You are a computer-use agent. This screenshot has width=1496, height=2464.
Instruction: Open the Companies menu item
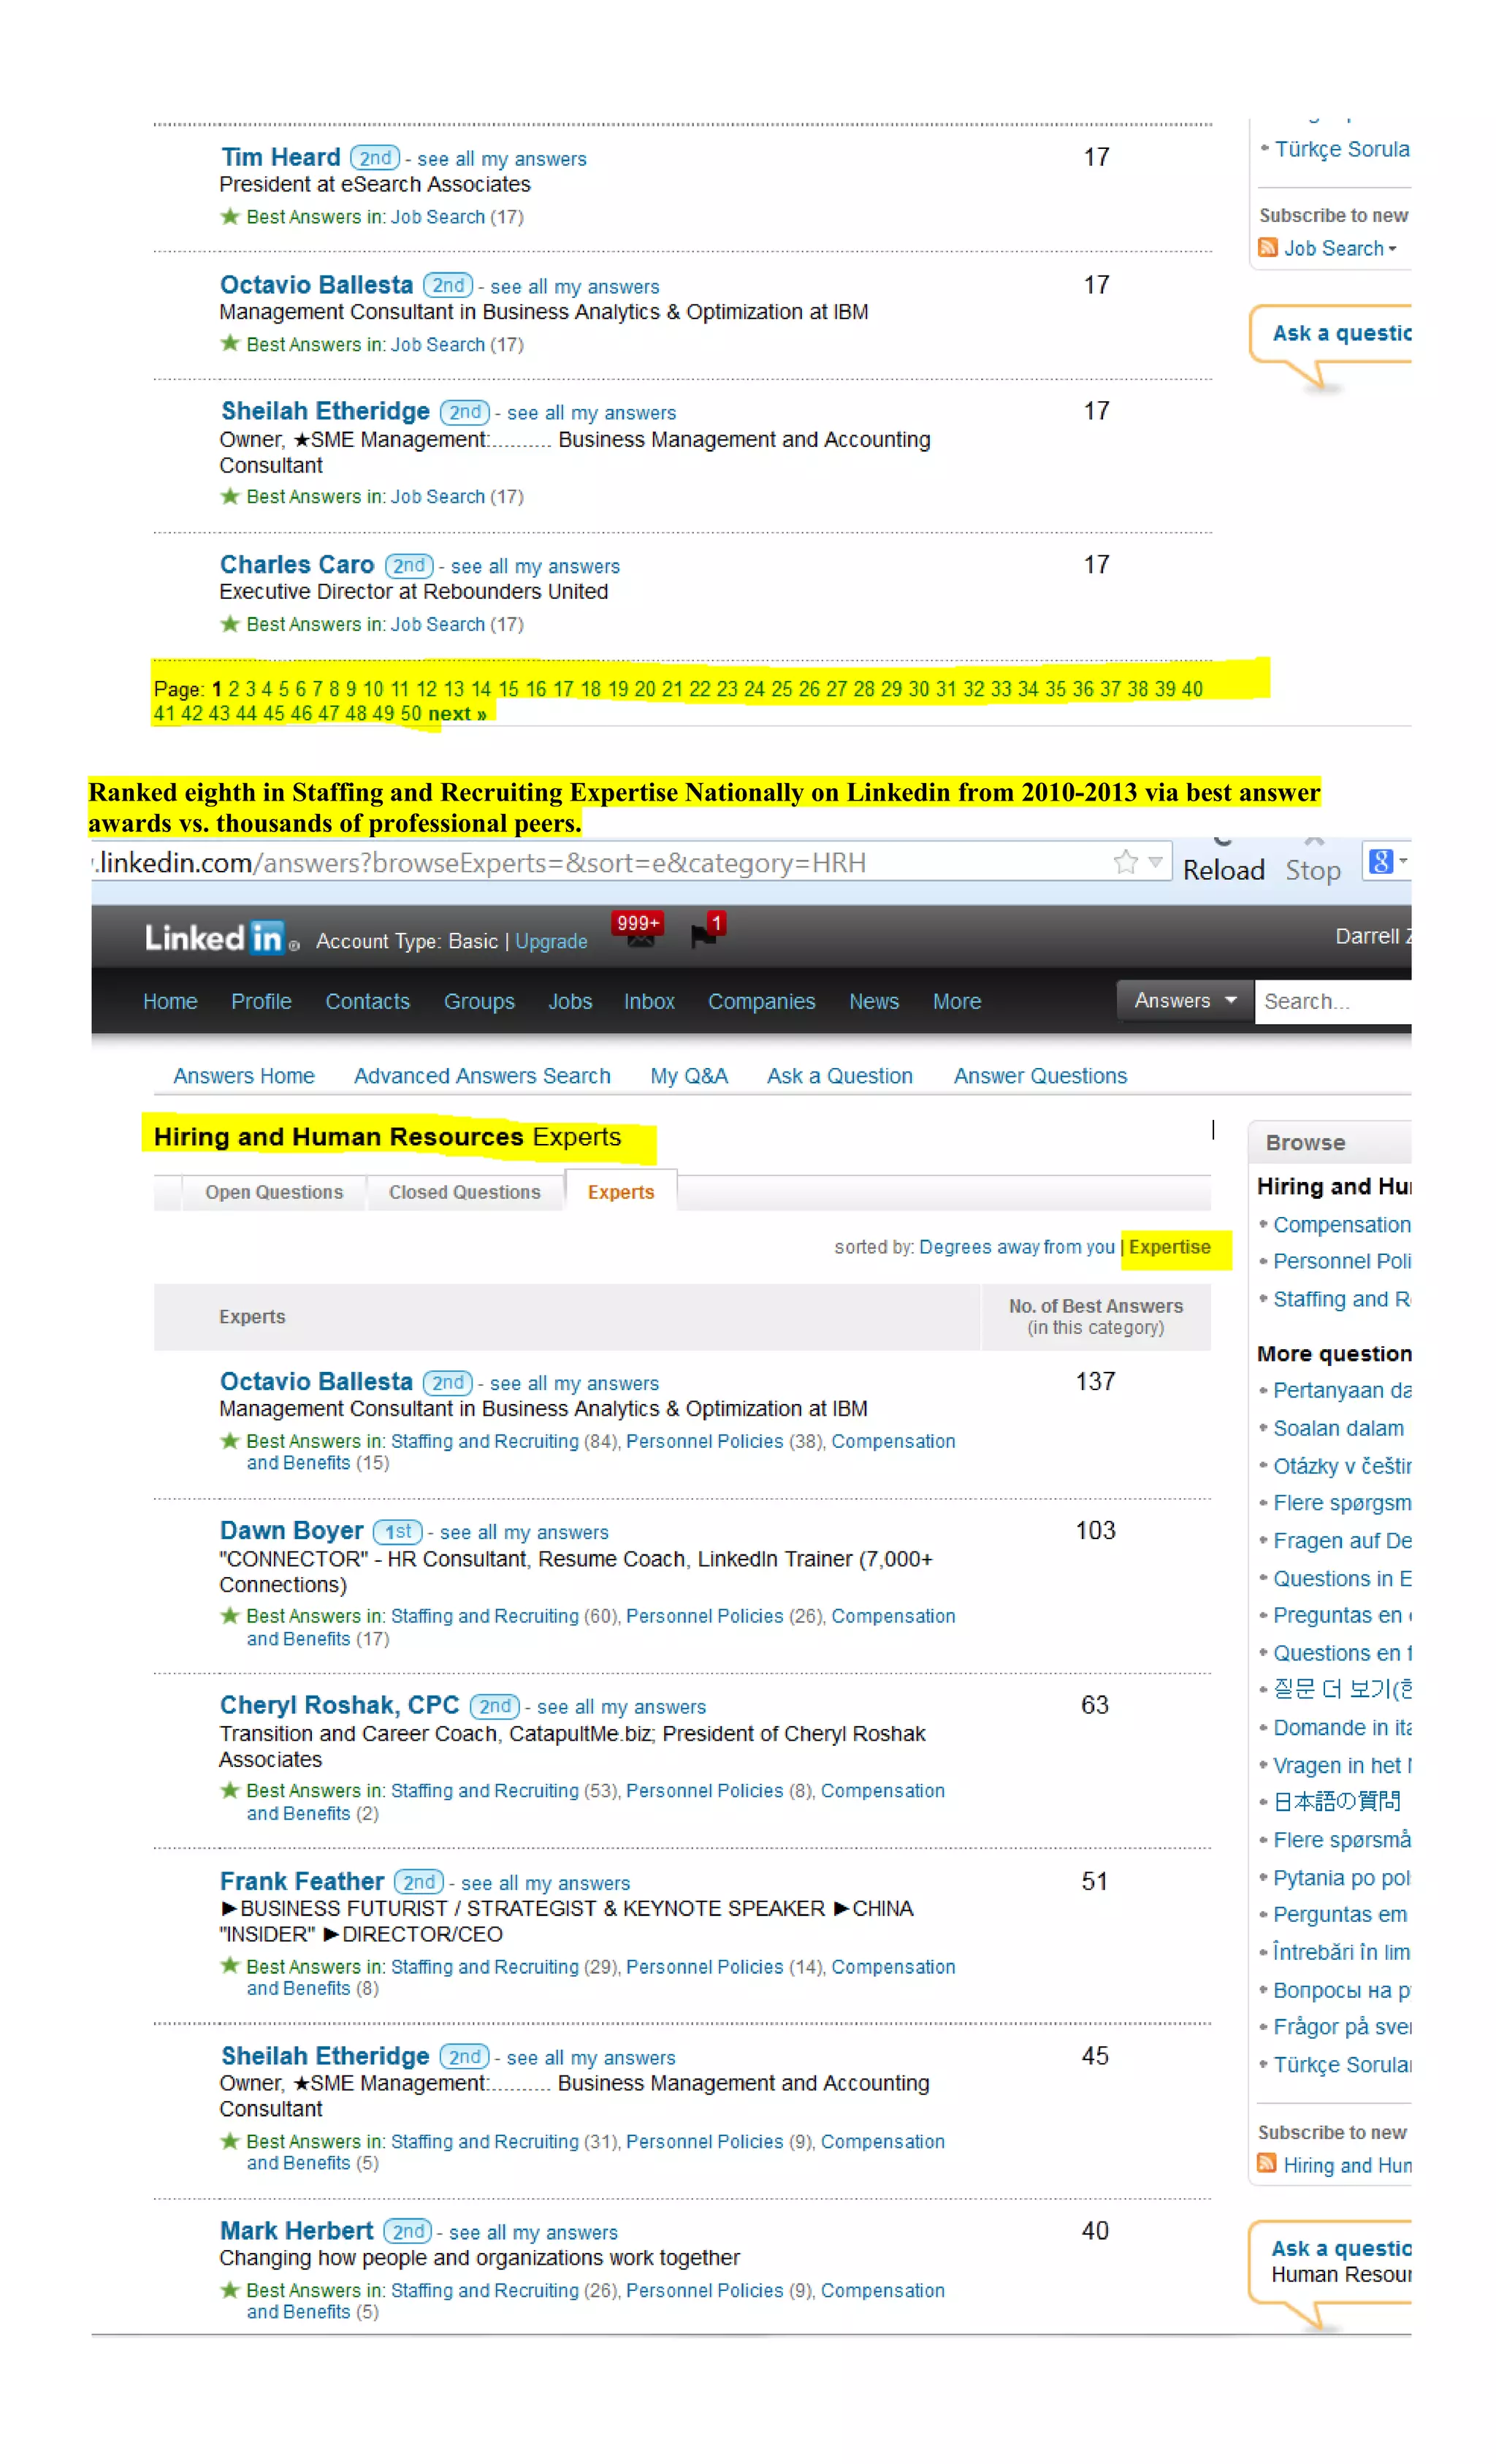tap(761, 1001)
